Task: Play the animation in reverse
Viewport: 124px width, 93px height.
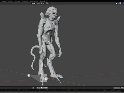Action: (41, 88)
